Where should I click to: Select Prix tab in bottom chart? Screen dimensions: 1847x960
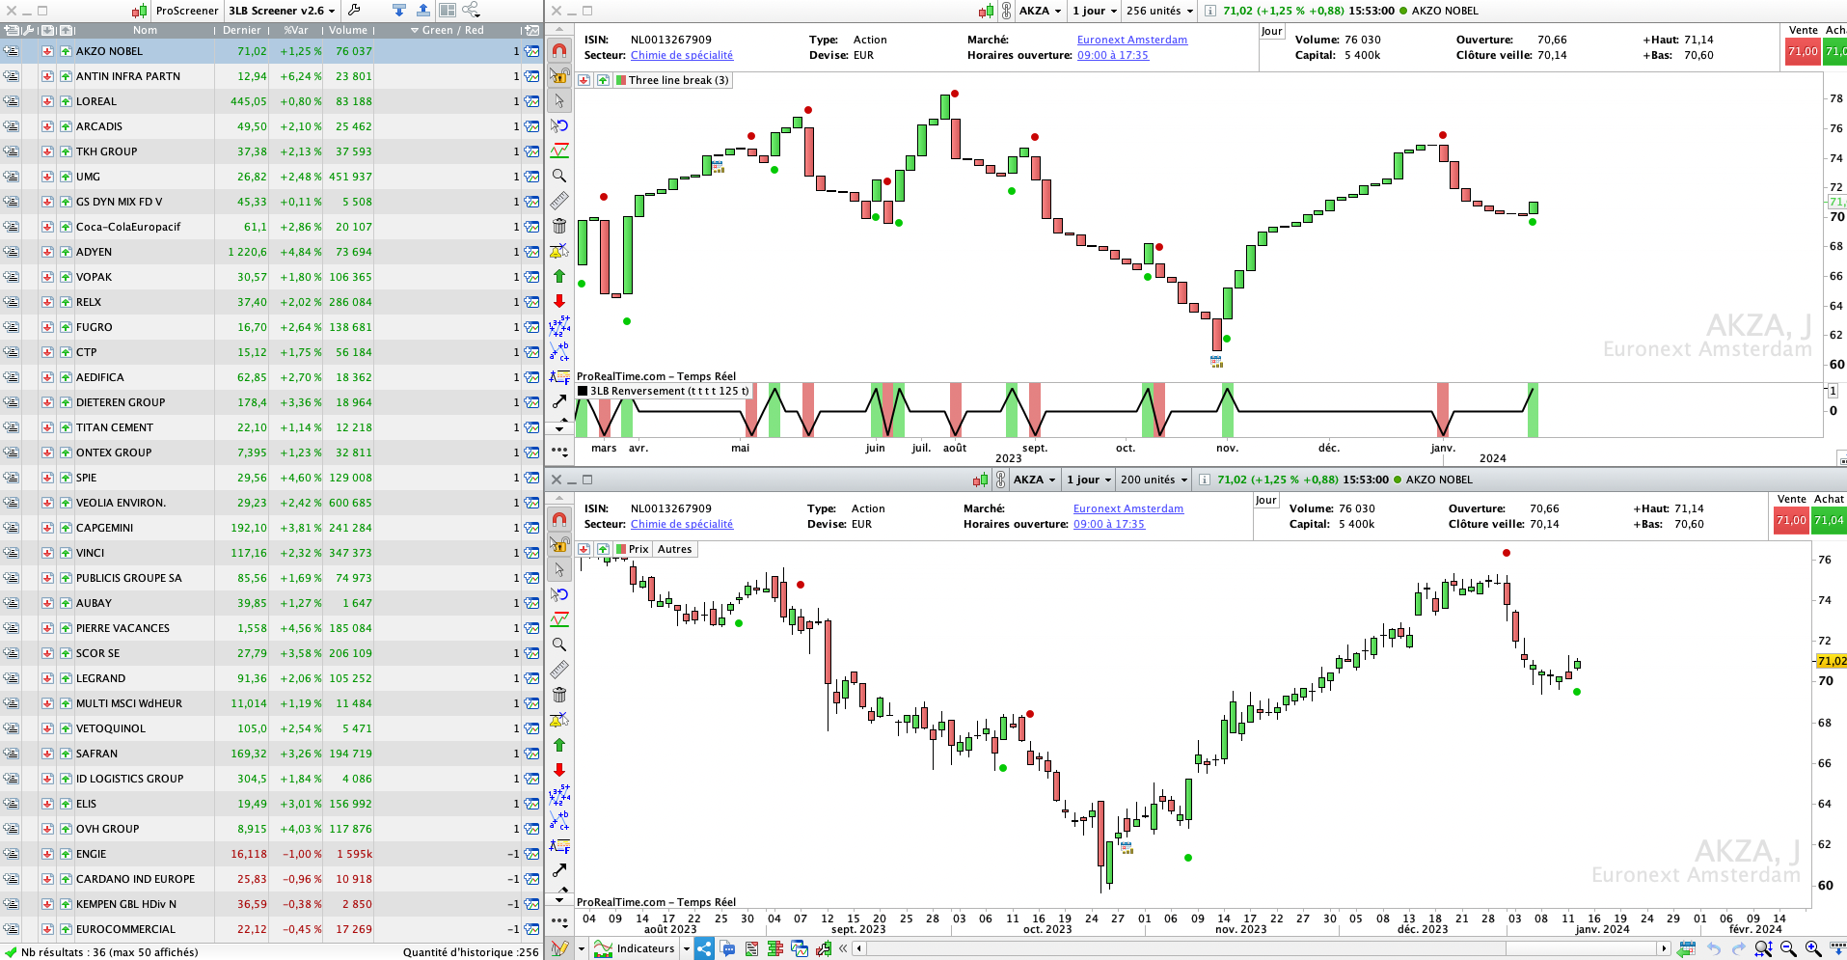tap(632, 549)
